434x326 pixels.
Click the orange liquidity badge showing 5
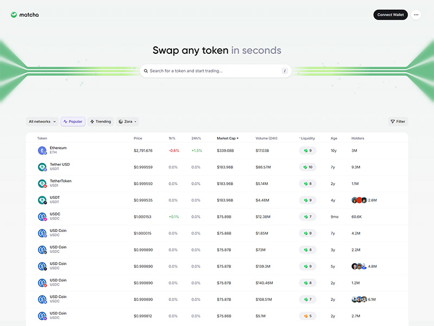click(x=308, y=316)
